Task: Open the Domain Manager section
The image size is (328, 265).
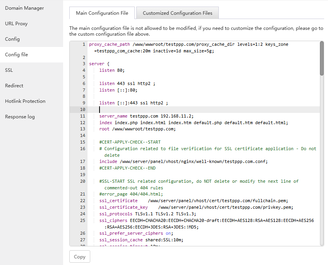Action: [24, 8]
